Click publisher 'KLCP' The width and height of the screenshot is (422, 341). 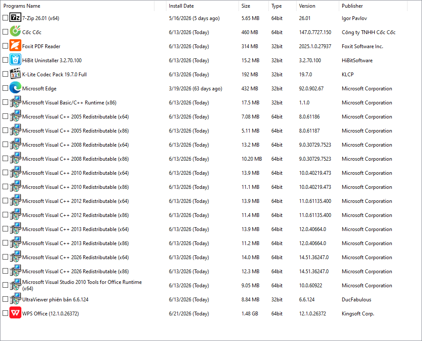click(x=347, y=75)
